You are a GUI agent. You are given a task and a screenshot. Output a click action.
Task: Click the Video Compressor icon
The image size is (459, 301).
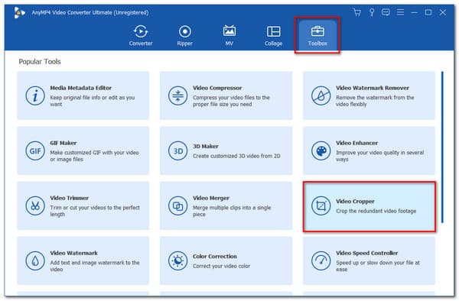tap(177, 95)
